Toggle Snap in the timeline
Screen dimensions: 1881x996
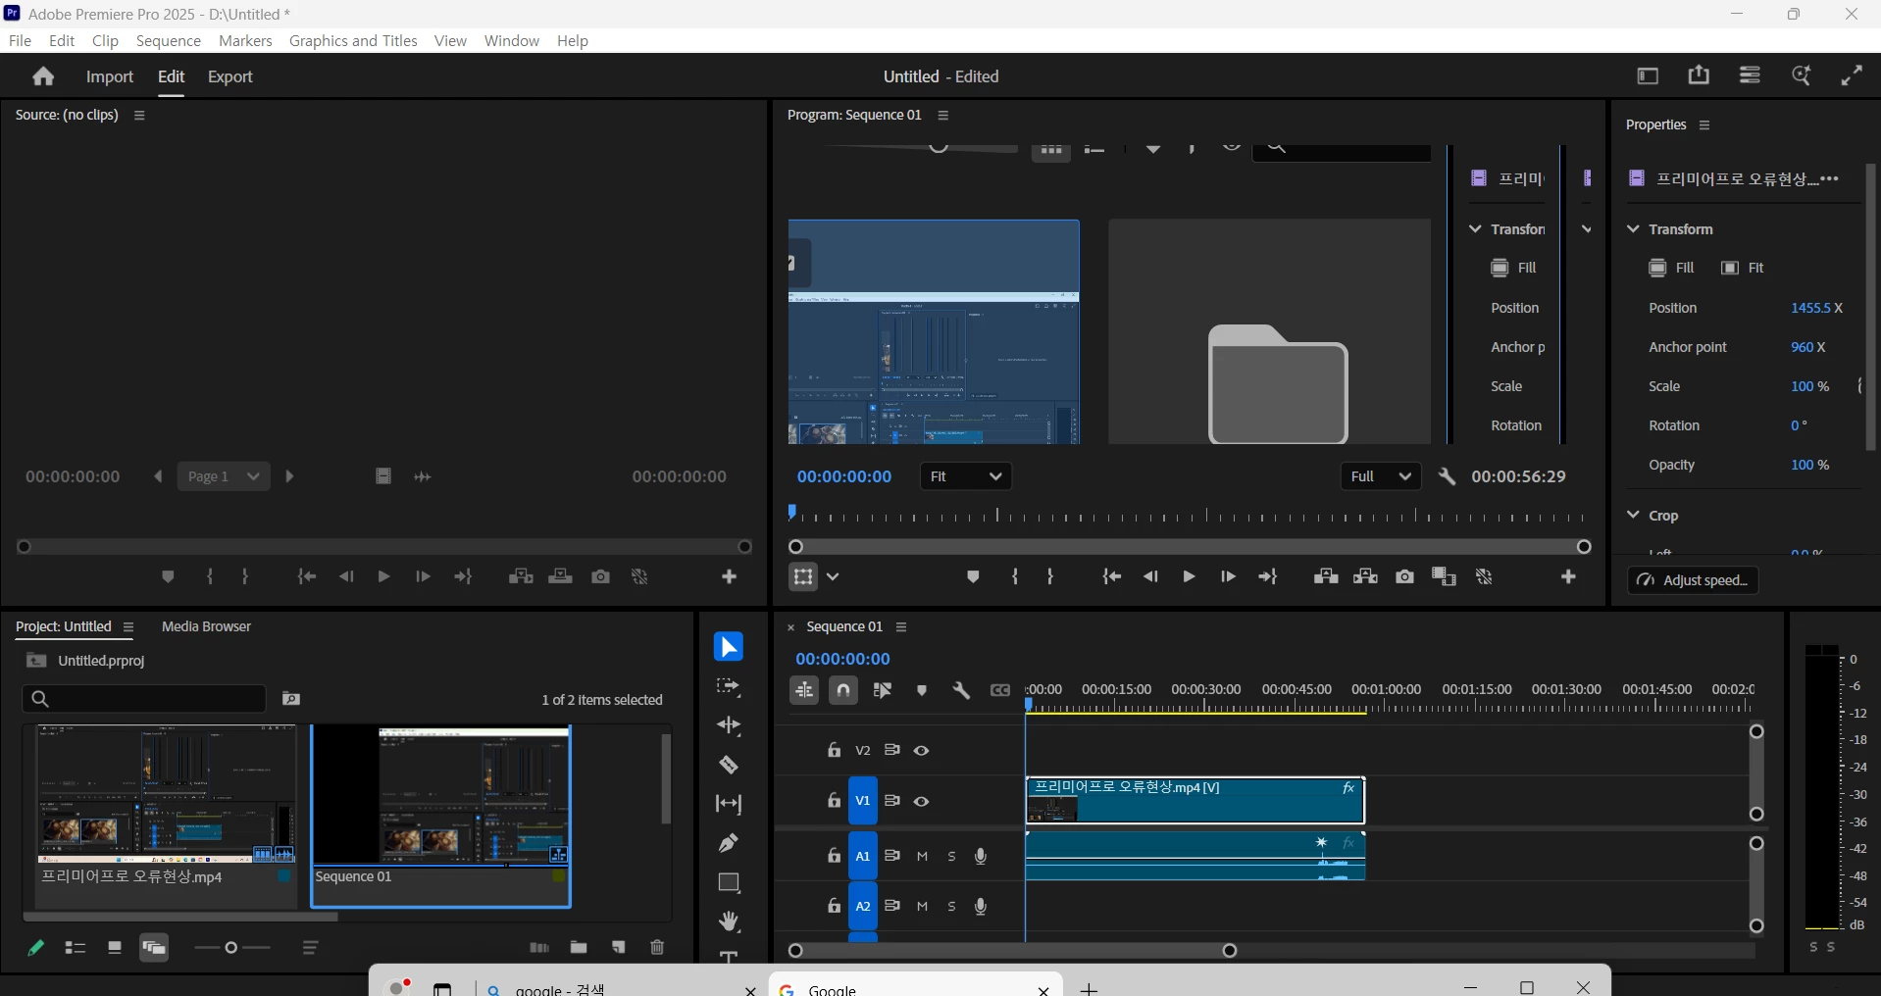point(843,691)
